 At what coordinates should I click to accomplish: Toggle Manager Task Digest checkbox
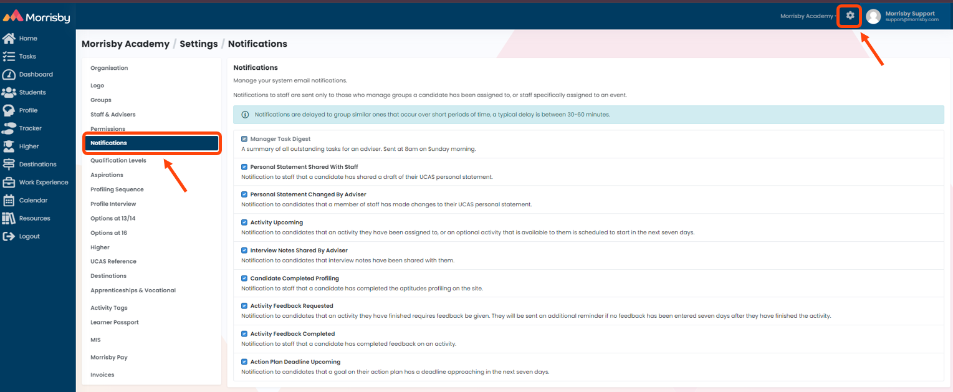pyautogui.click(x=244, y=139)
